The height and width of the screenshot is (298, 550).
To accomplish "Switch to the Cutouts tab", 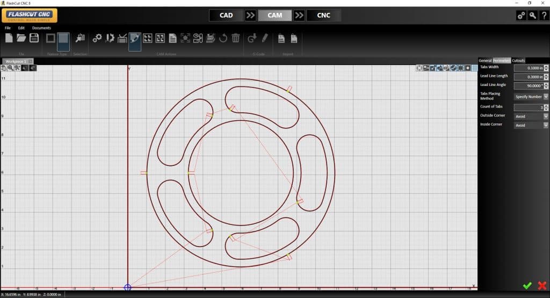I will click(x=518, y=60).
